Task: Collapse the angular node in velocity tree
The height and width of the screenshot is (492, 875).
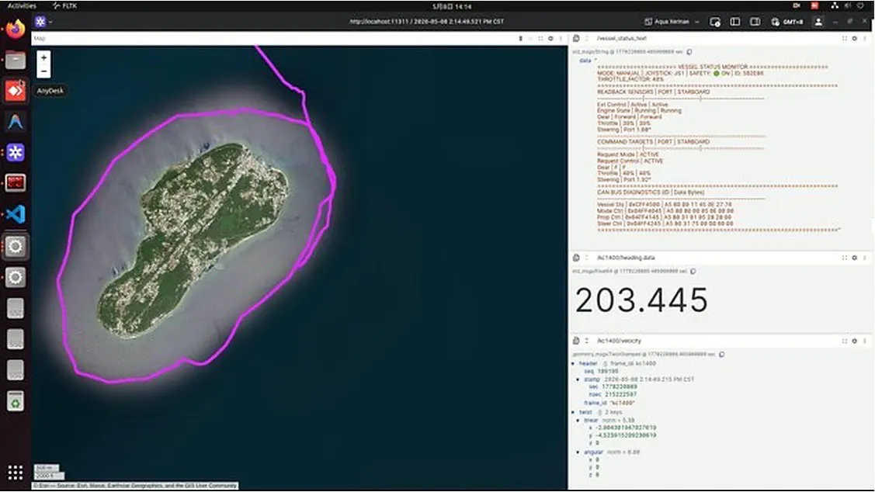Action: (578, 452)
